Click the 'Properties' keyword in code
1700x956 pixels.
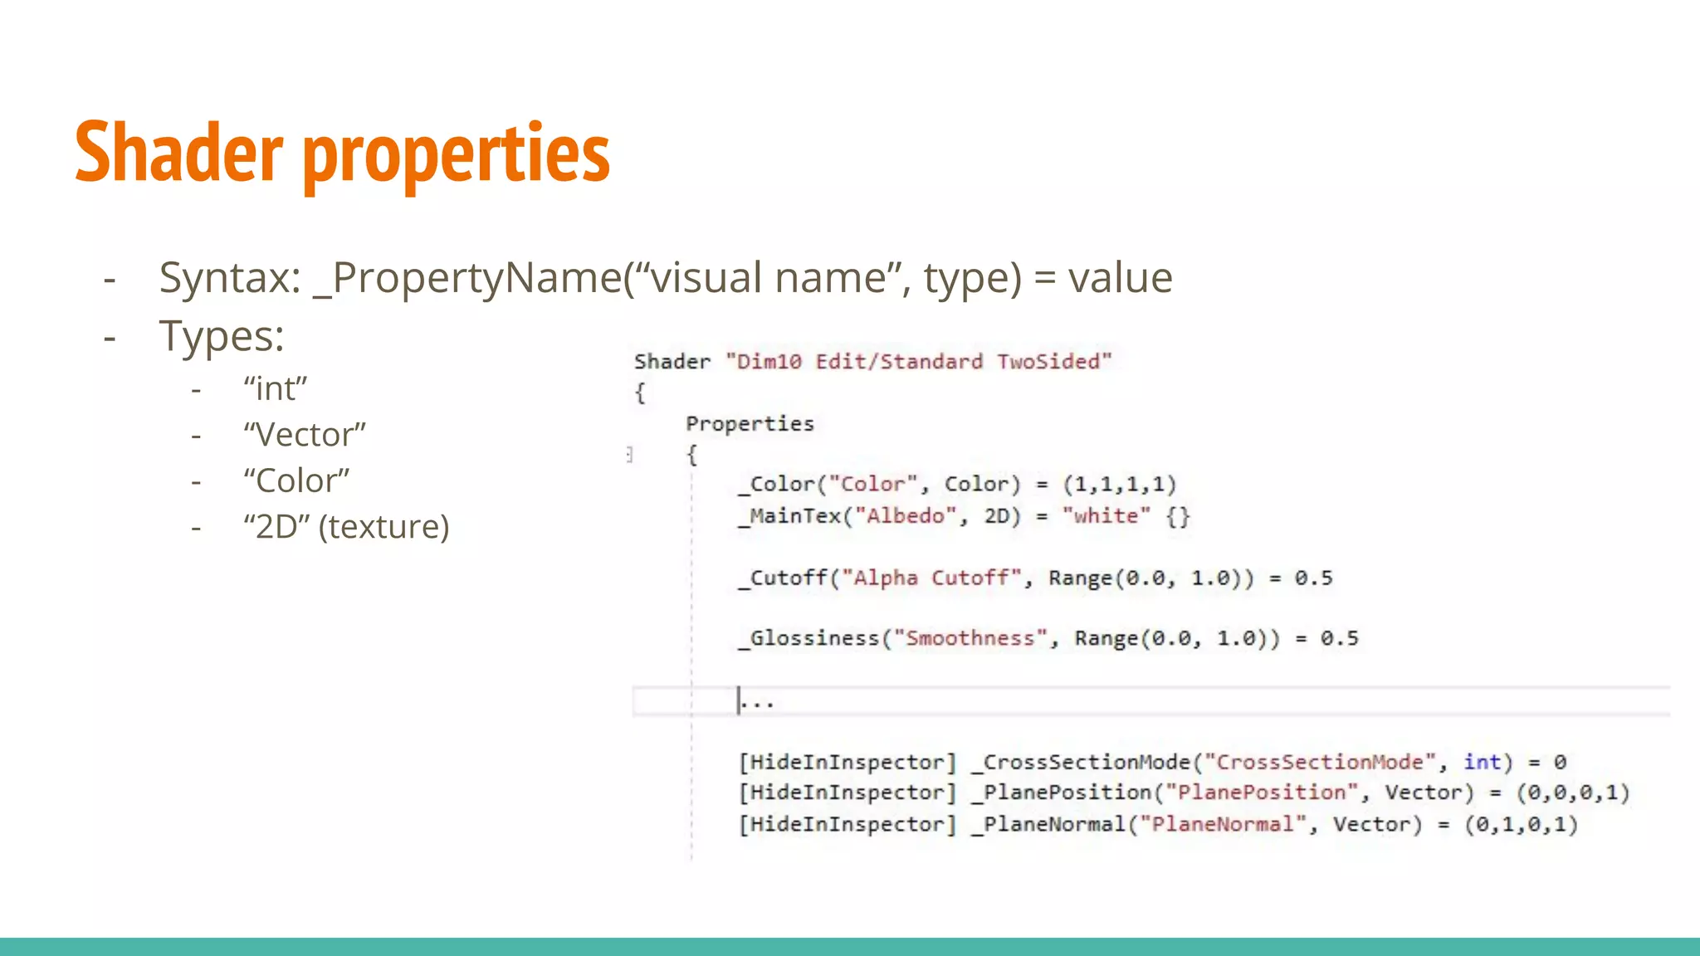pyautogui.click(x=750, y=424)
